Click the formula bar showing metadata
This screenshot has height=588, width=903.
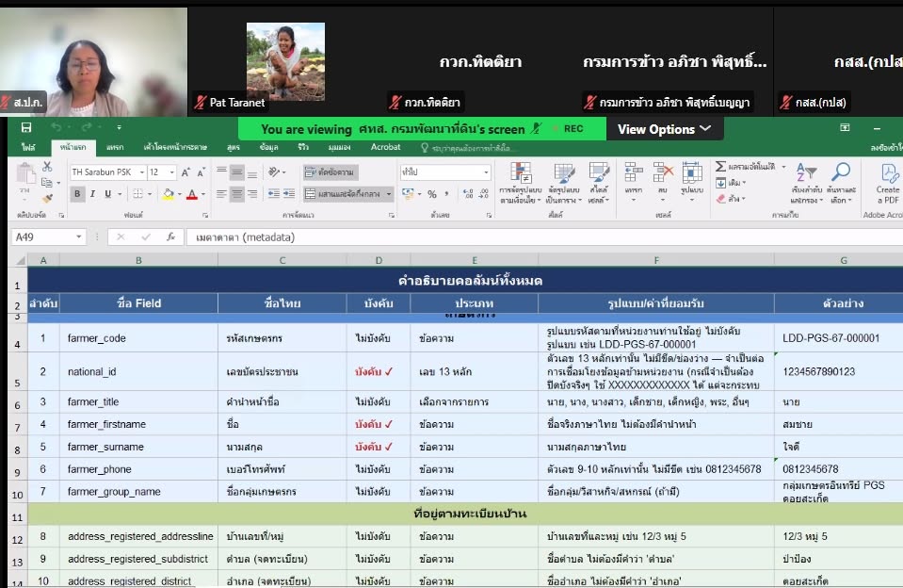544,237
